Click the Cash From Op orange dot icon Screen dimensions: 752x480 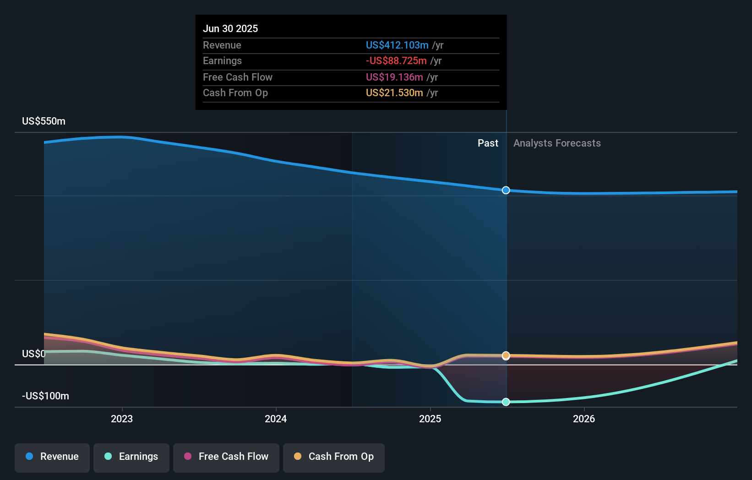(298, 457)
